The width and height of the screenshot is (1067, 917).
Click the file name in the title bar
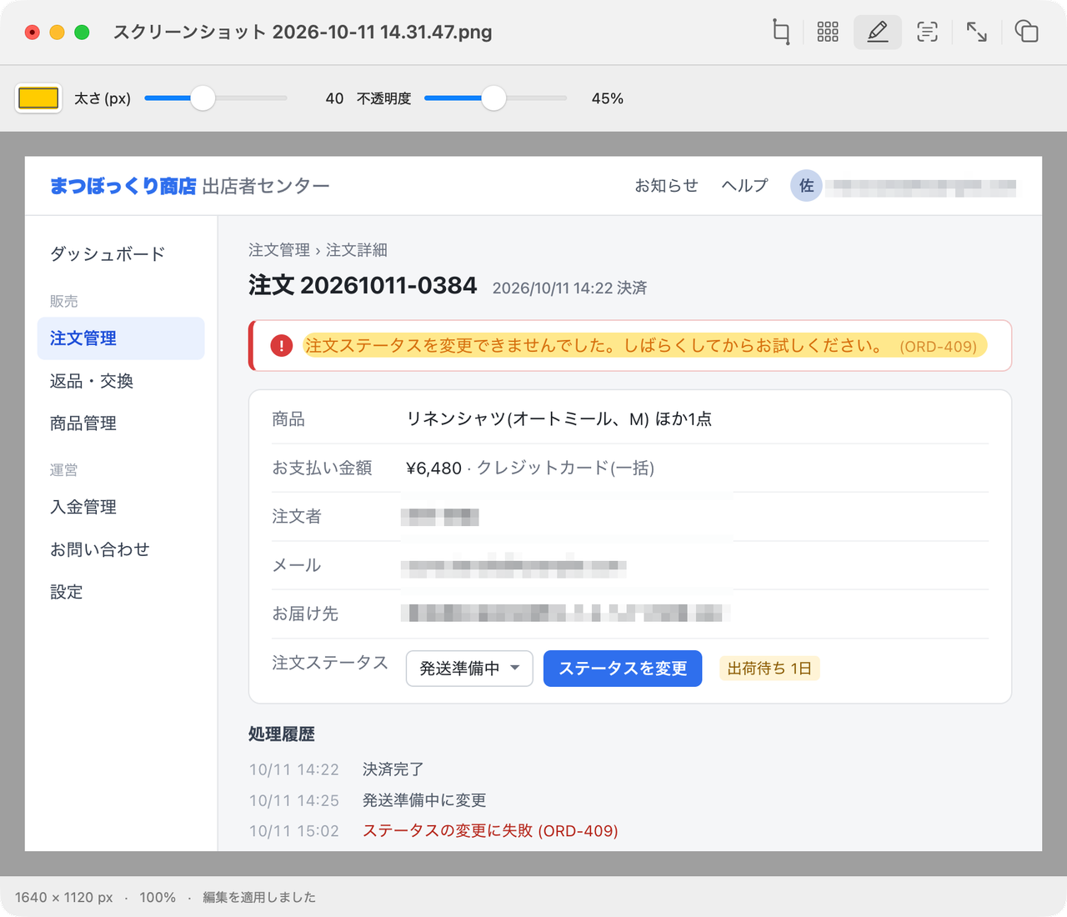tap(303, 33)
